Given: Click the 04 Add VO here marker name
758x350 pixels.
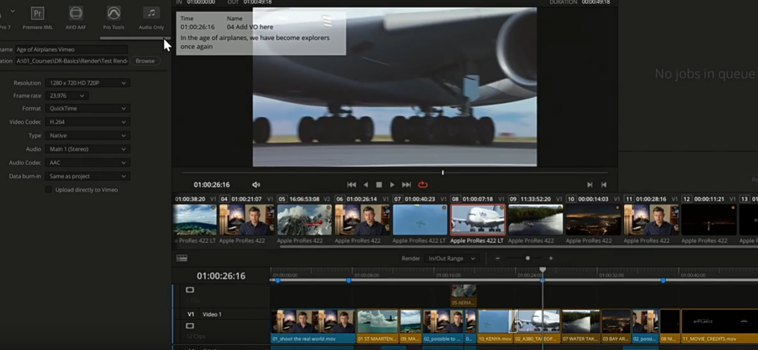Looking at the screenshot, I should pos(250,27).
